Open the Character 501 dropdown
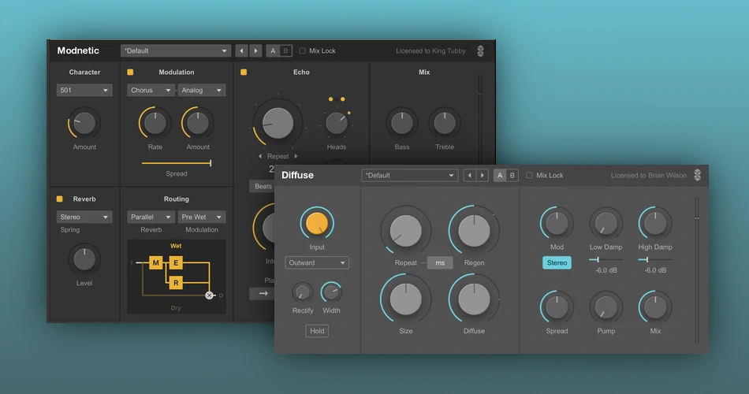The height and width of the screenshot is (394, 749). (x=84, y=91)
